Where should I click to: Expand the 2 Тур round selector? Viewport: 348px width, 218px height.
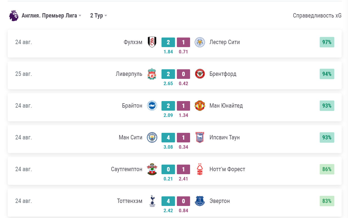[98, 16]
